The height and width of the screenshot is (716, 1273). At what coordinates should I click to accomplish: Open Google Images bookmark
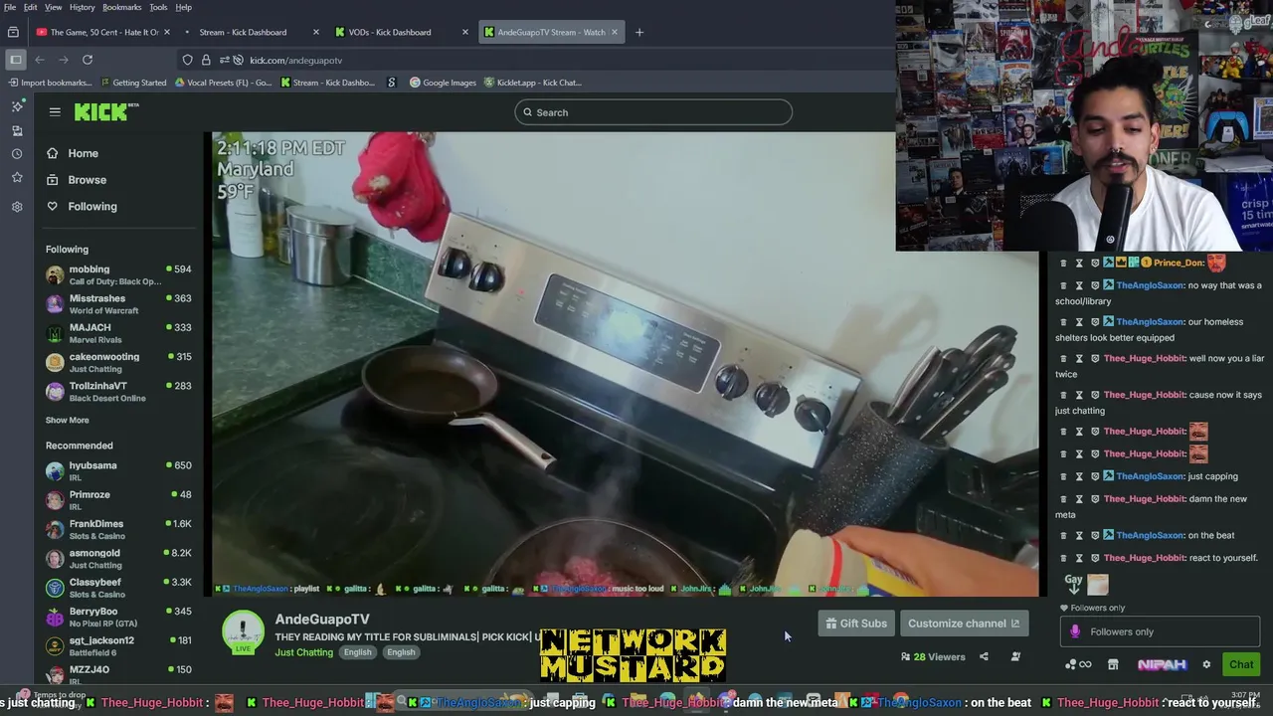[x=444, y=83]
